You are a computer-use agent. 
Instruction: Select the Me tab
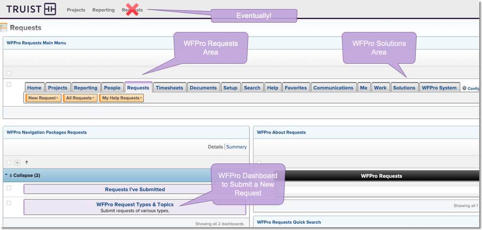point(364,88)
